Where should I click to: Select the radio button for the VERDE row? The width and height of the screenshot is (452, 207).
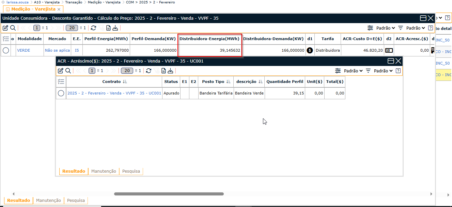tap(6, 50)
